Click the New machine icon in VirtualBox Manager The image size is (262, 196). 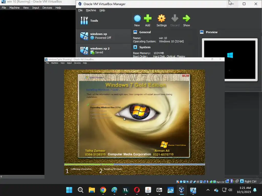pos(137,18)
